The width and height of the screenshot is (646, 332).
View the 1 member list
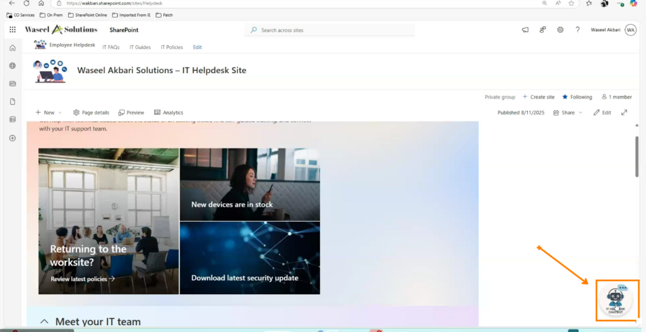click(617, 97)
